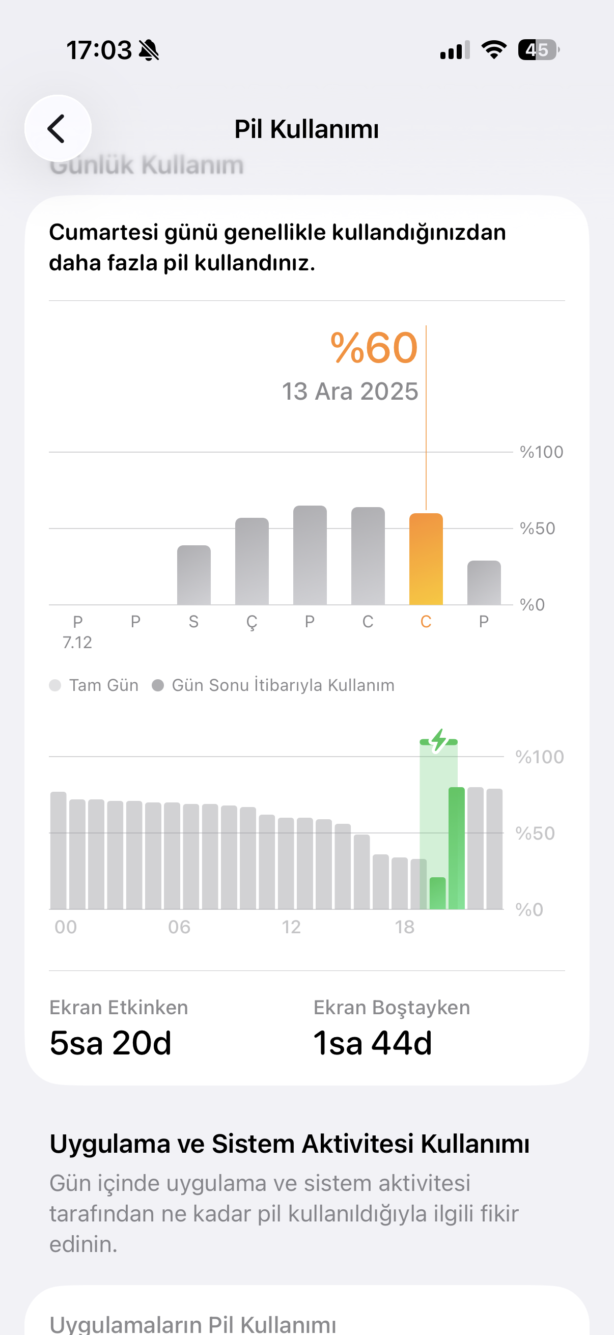Tap the Wi-Fi status icon

tap(493, 50)
